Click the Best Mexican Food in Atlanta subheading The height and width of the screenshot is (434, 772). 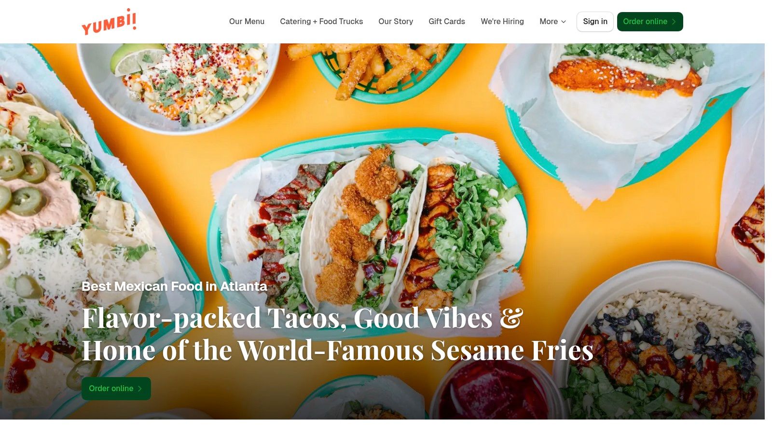tap(174, 286)
